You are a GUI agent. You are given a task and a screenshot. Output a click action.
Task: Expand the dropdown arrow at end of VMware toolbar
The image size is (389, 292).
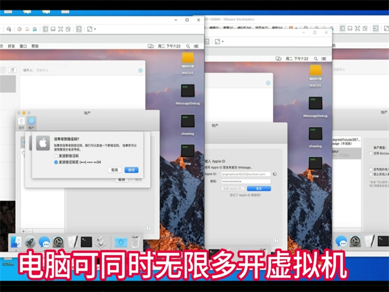pyautogui.click(x=95, y=29)
